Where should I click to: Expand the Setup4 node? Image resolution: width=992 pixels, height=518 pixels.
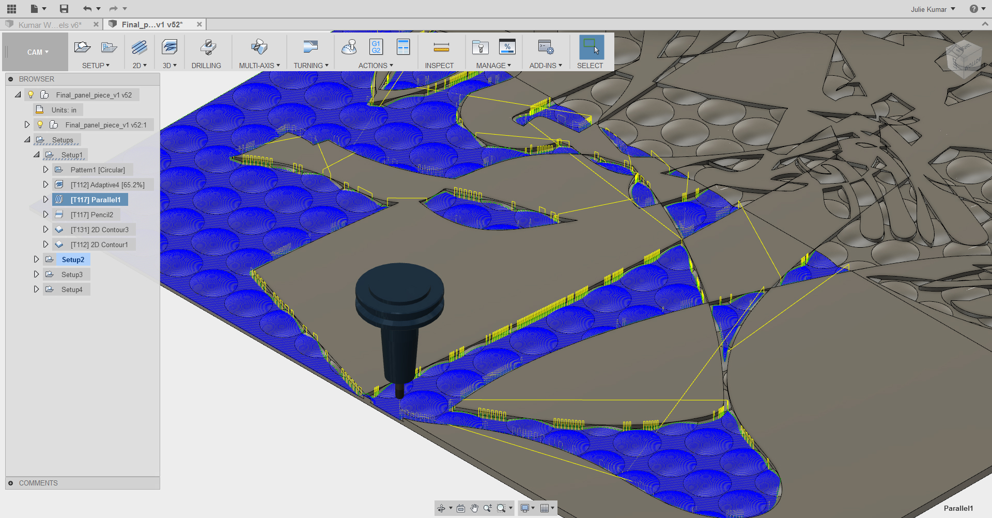36,289
